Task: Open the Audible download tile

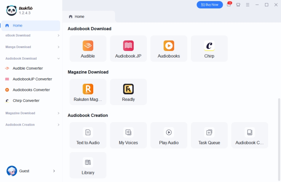Action: [x=88, y=48]
